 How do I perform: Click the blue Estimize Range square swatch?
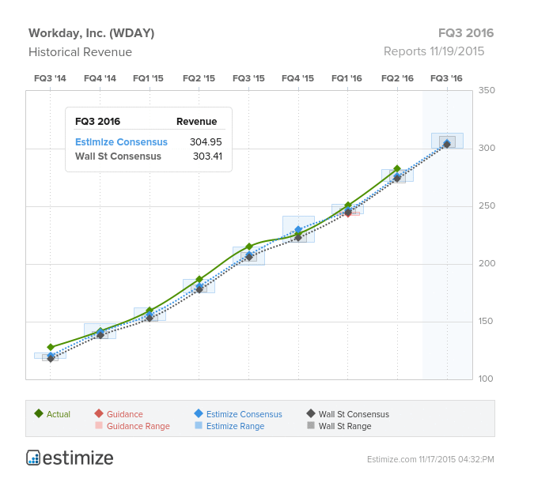point(199,425)
